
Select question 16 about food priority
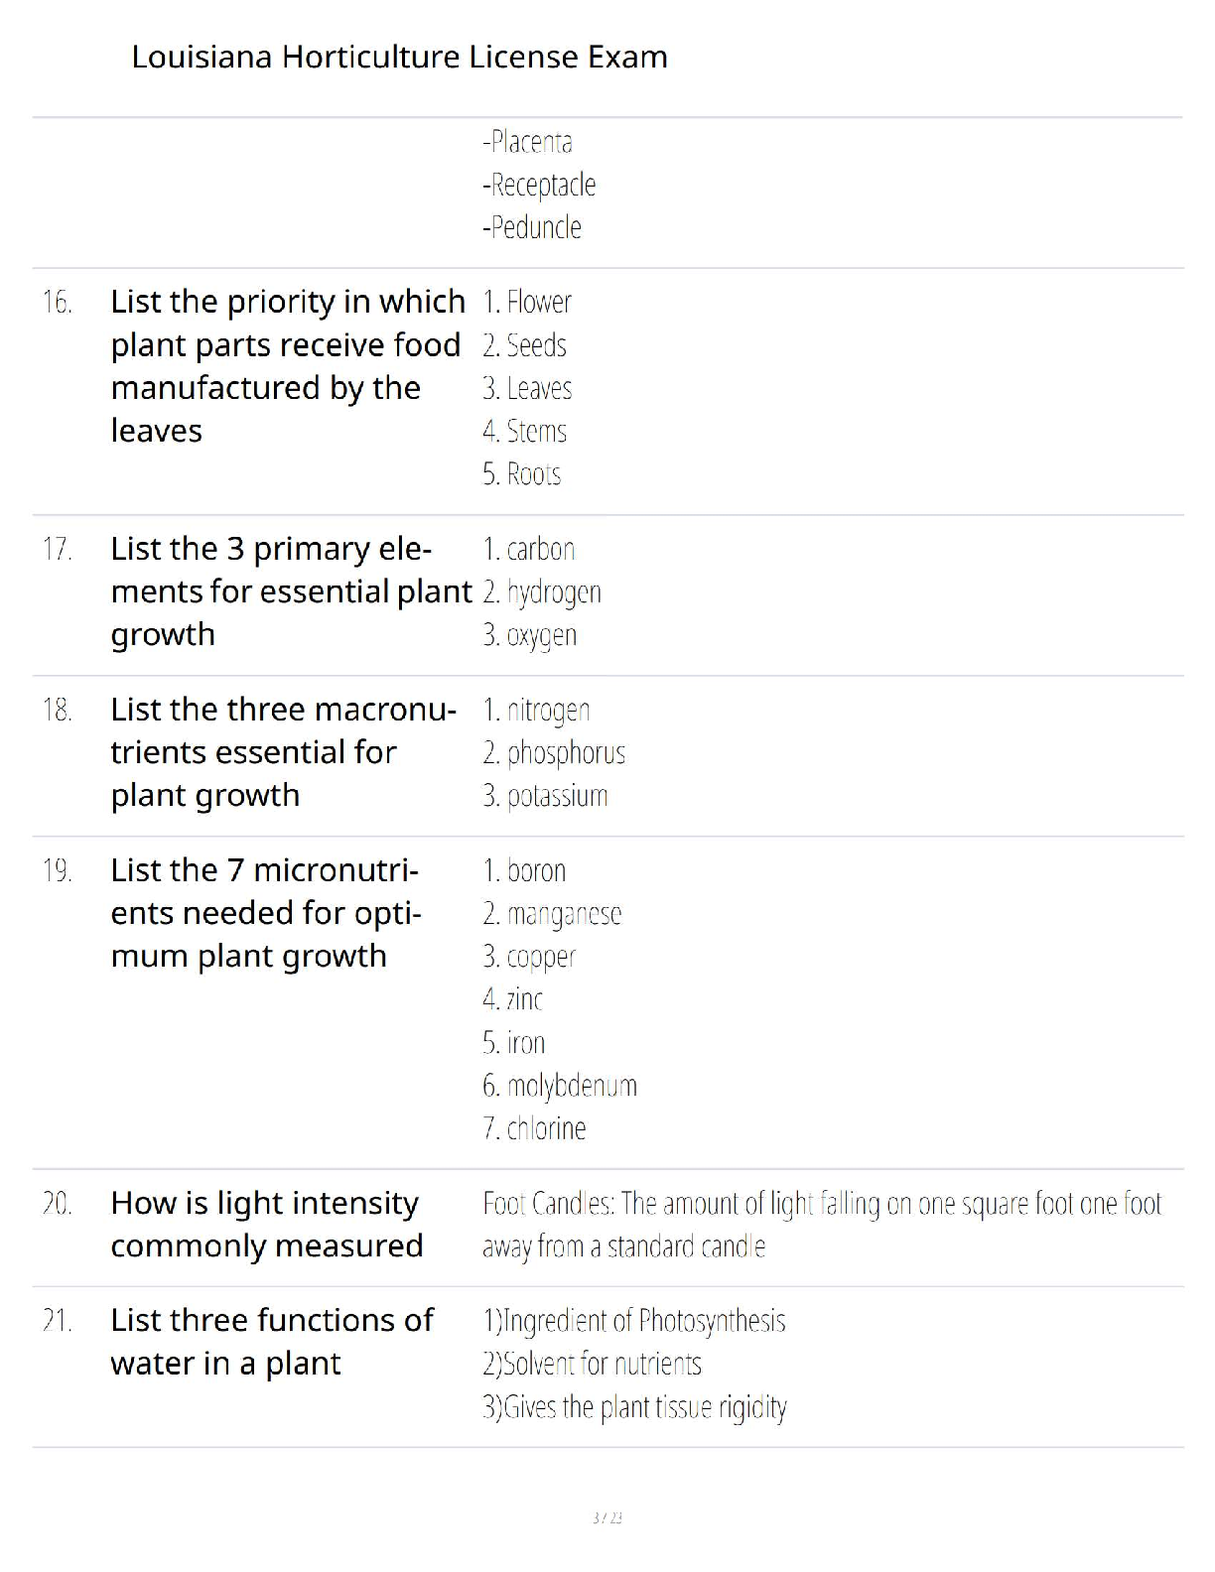(288, 366)
